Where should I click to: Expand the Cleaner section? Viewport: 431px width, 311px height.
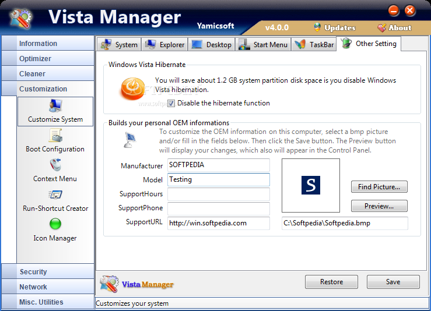[x=48, y=73]
